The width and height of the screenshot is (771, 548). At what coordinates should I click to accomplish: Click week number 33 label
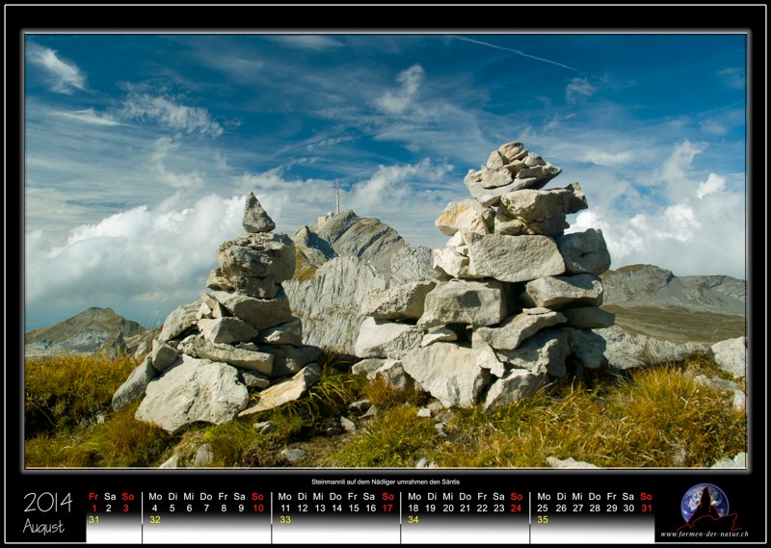coord(284,520)
